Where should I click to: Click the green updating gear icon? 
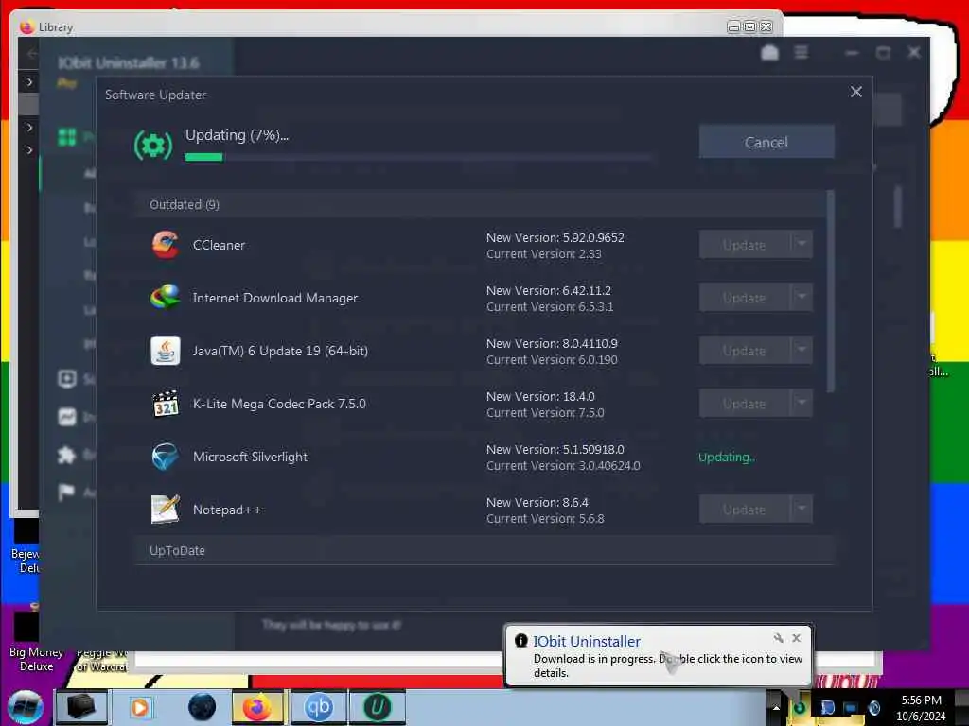coord(153,145)
